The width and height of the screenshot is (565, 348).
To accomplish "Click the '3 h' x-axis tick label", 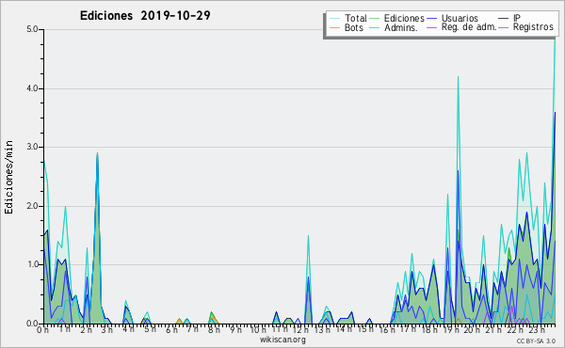I will pos(106,330).
